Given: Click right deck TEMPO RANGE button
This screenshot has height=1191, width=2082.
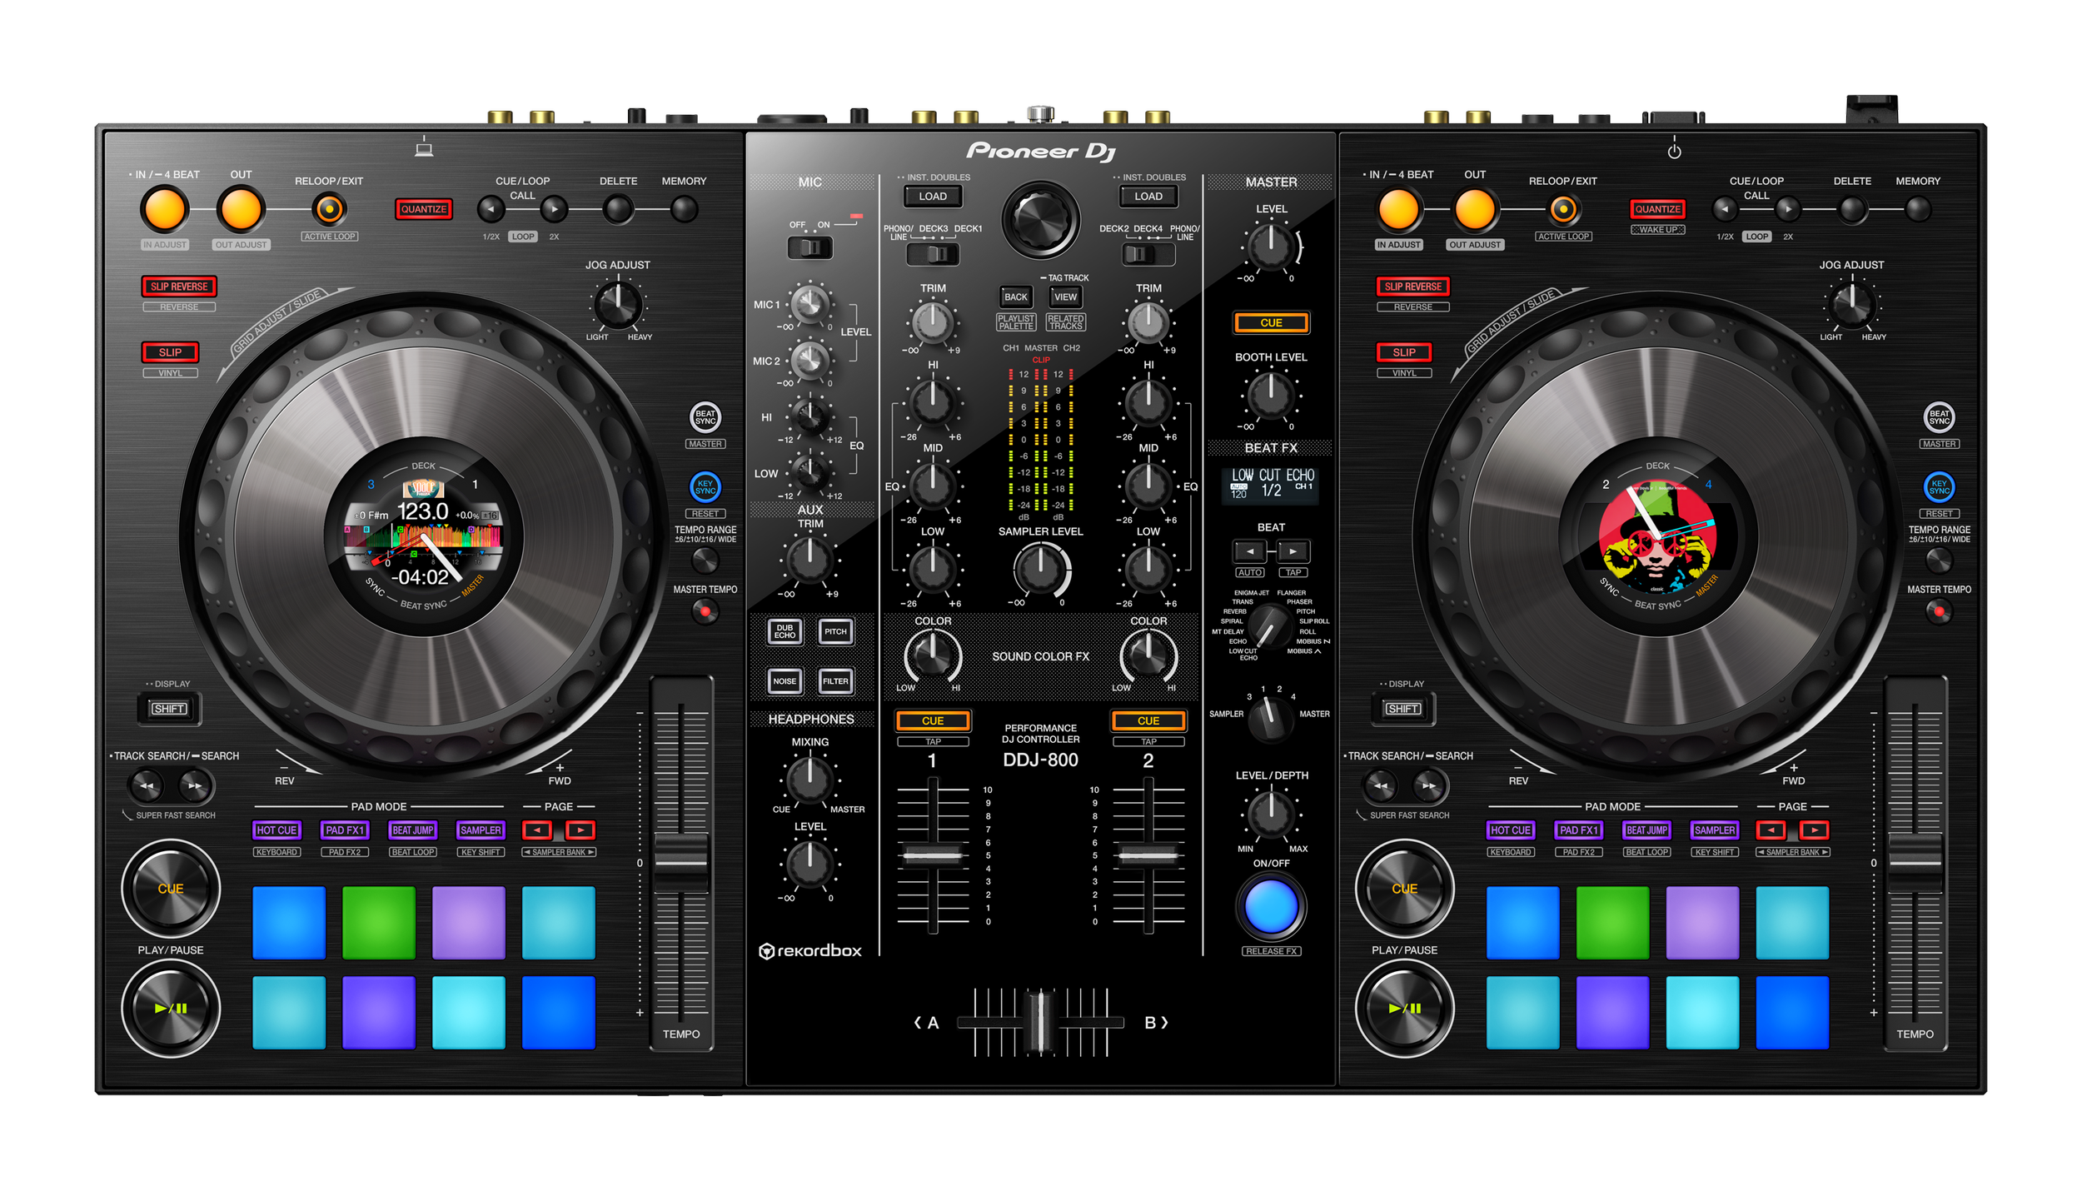Looking at the screenshot, I should tap(1939, 561).
